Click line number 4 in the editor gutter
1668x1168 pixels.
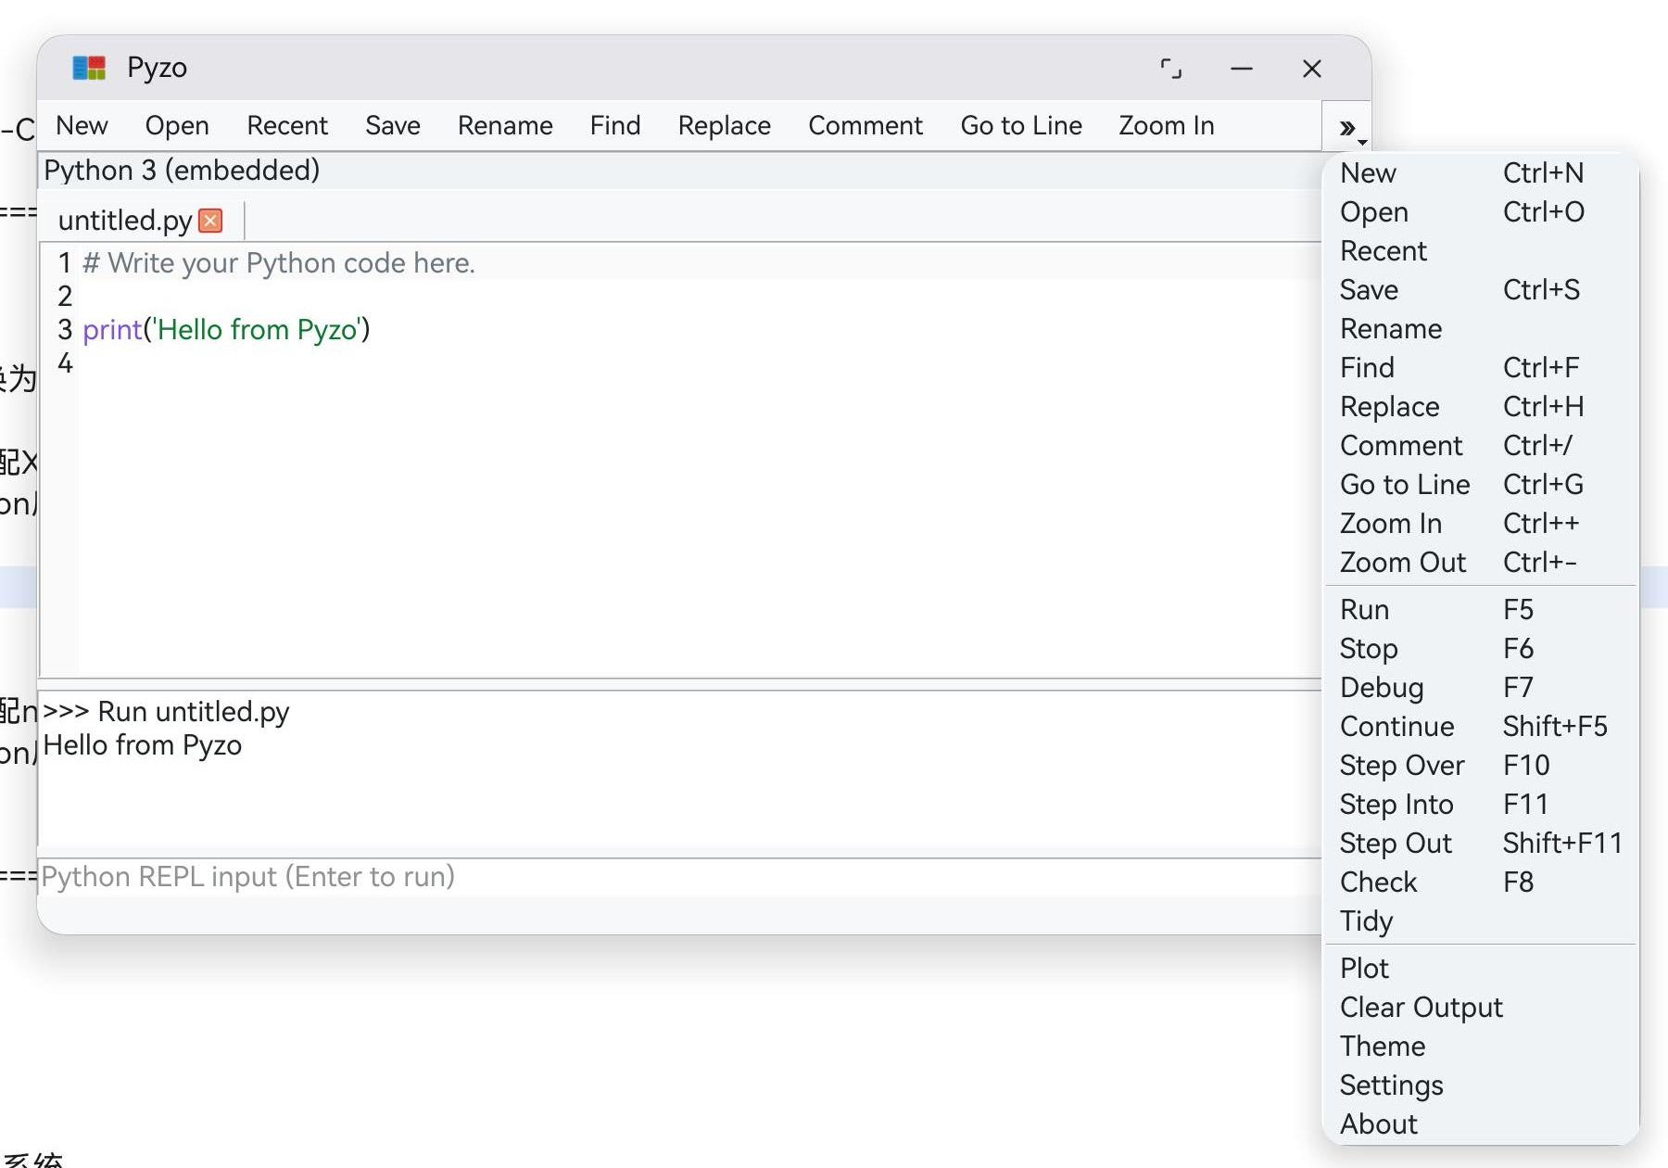(65, 363)
